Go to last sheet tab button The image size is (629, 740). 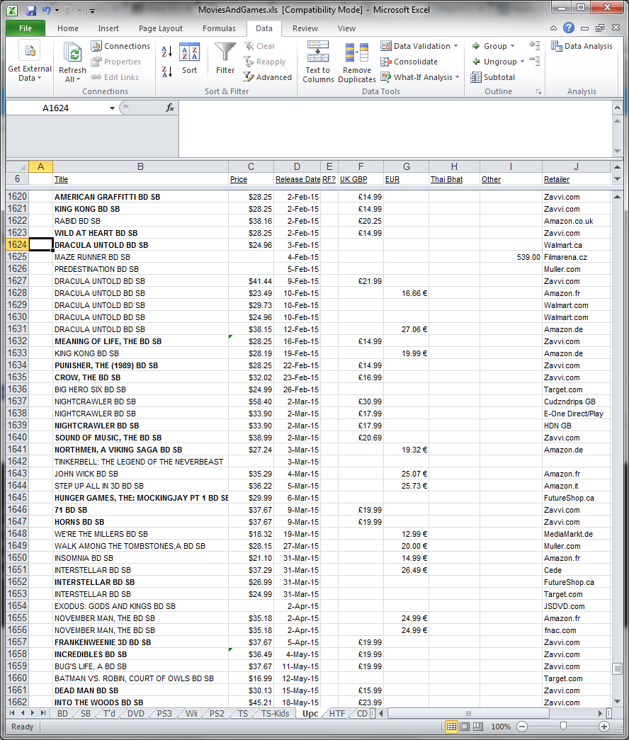(43, 713)
